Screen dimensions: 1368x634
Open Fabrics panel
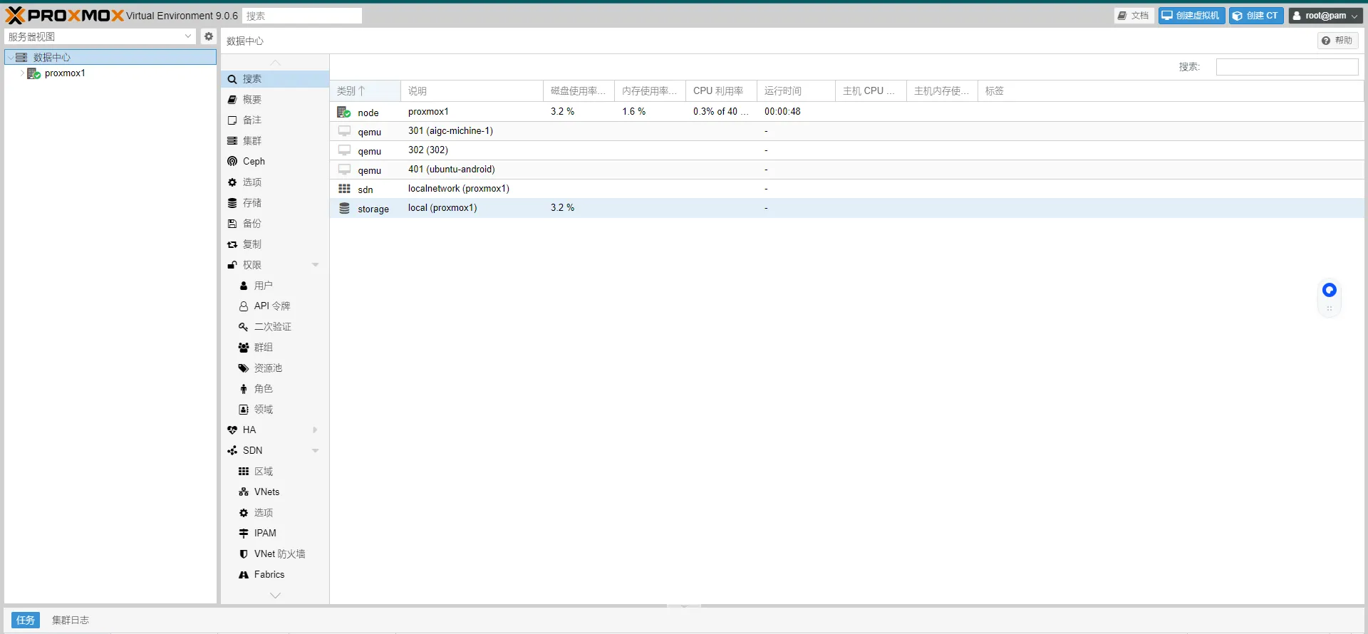click(x=275, y=575)
